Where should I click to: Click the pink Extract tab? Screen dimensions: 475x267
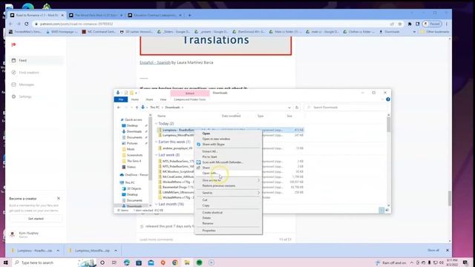[x=190, y=93]
